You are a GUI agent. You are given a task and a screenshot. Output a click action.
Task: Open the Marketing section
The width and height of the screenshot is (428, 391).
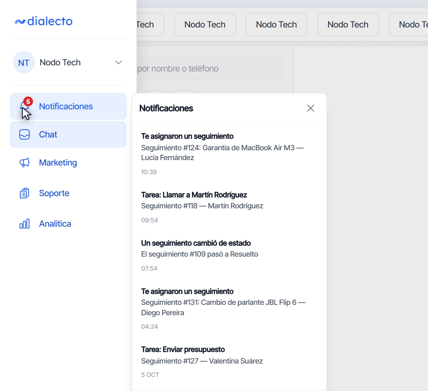point(68,163)
